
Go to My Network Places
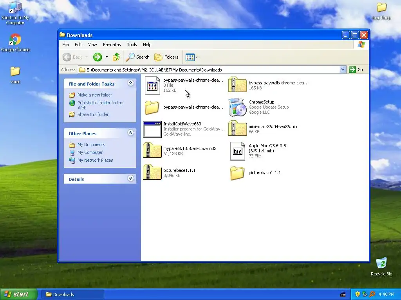pos(95,160)
